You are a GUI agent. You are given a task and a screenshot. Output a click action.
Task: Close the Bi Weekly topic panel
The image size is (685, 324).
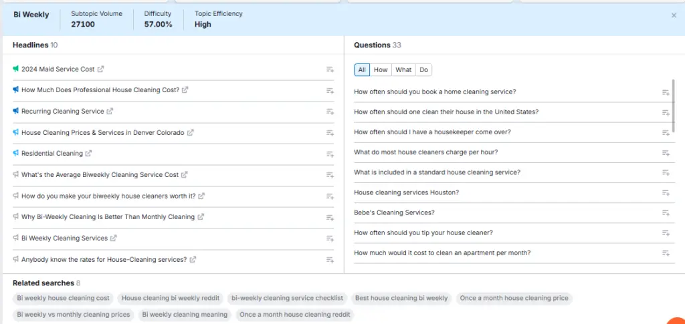(674, 15)
